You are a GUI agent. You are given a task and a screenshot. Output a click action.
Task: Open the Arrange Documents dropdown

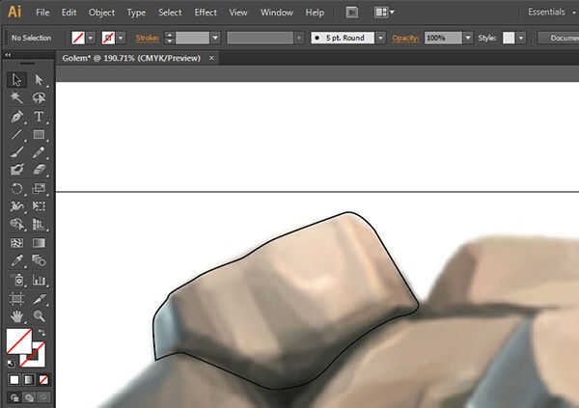click(384, 13)
